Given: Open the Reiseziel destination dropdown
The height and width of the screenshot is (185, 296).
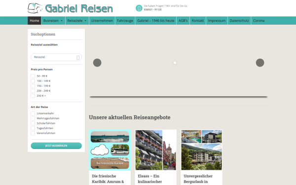Looking at the screenshot, I should 56,57.
